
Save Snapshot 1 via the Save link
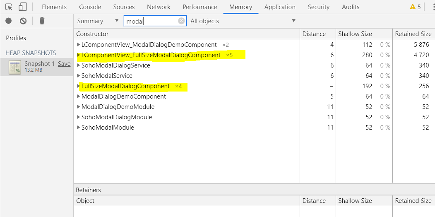pos(64,64)
